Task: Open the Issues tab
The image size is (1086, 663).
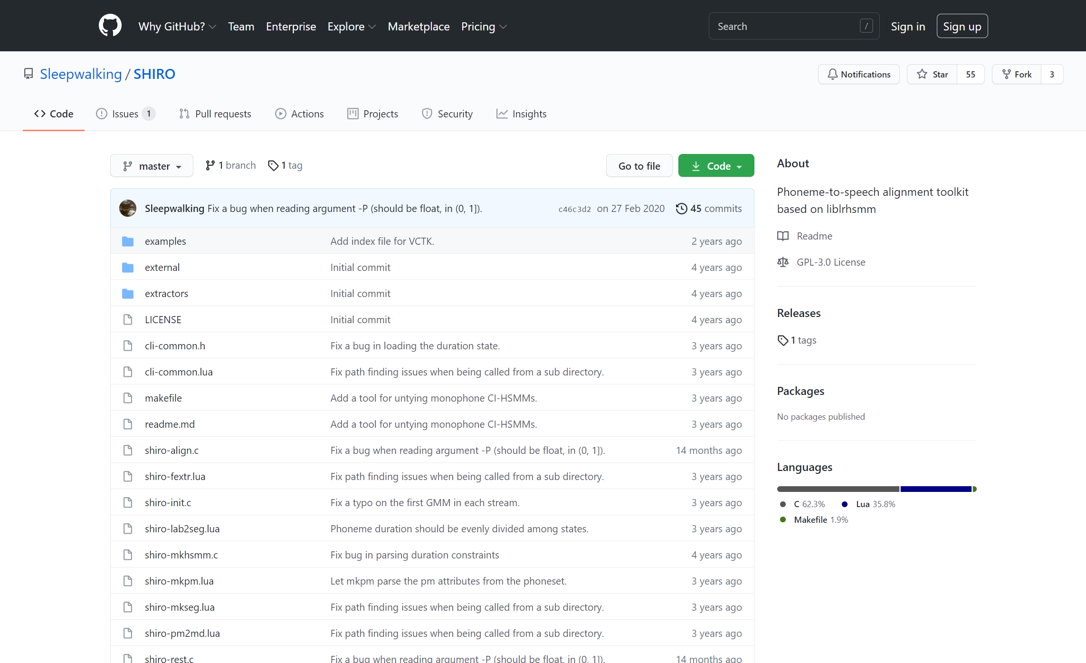Action: (x=125, y=114)
